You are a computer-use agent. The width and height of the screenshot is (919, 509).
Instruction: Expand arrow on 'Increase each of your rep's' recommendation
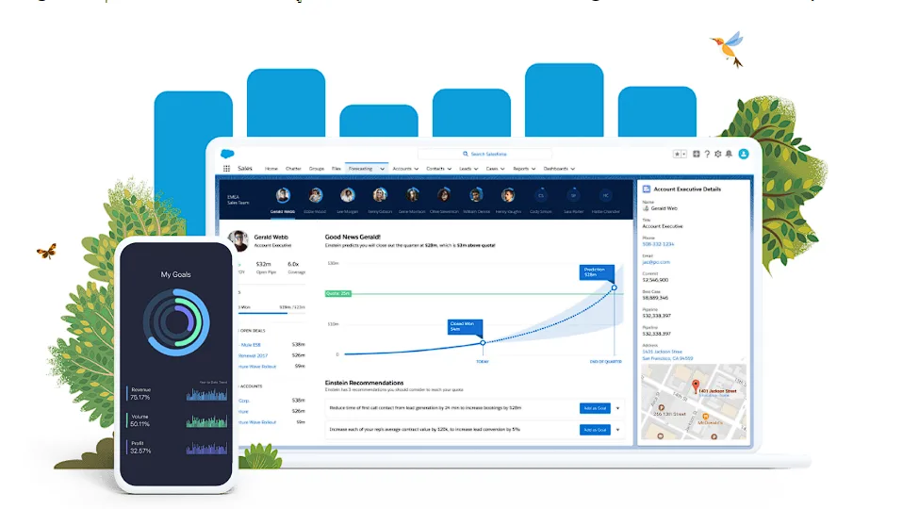pyautogui.click(x=617, y=430)
